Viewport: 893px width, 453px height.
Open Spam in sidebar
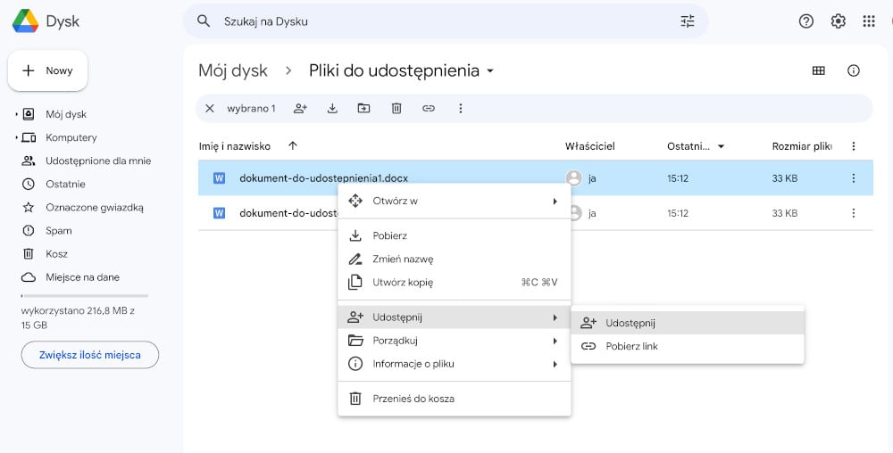coord(59,231)
